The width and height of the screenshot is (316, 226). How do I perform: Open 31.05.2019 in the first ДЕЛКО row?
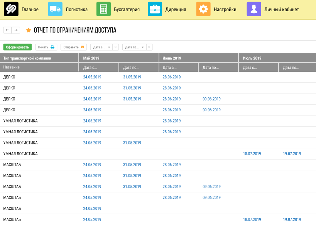point(132,77)
